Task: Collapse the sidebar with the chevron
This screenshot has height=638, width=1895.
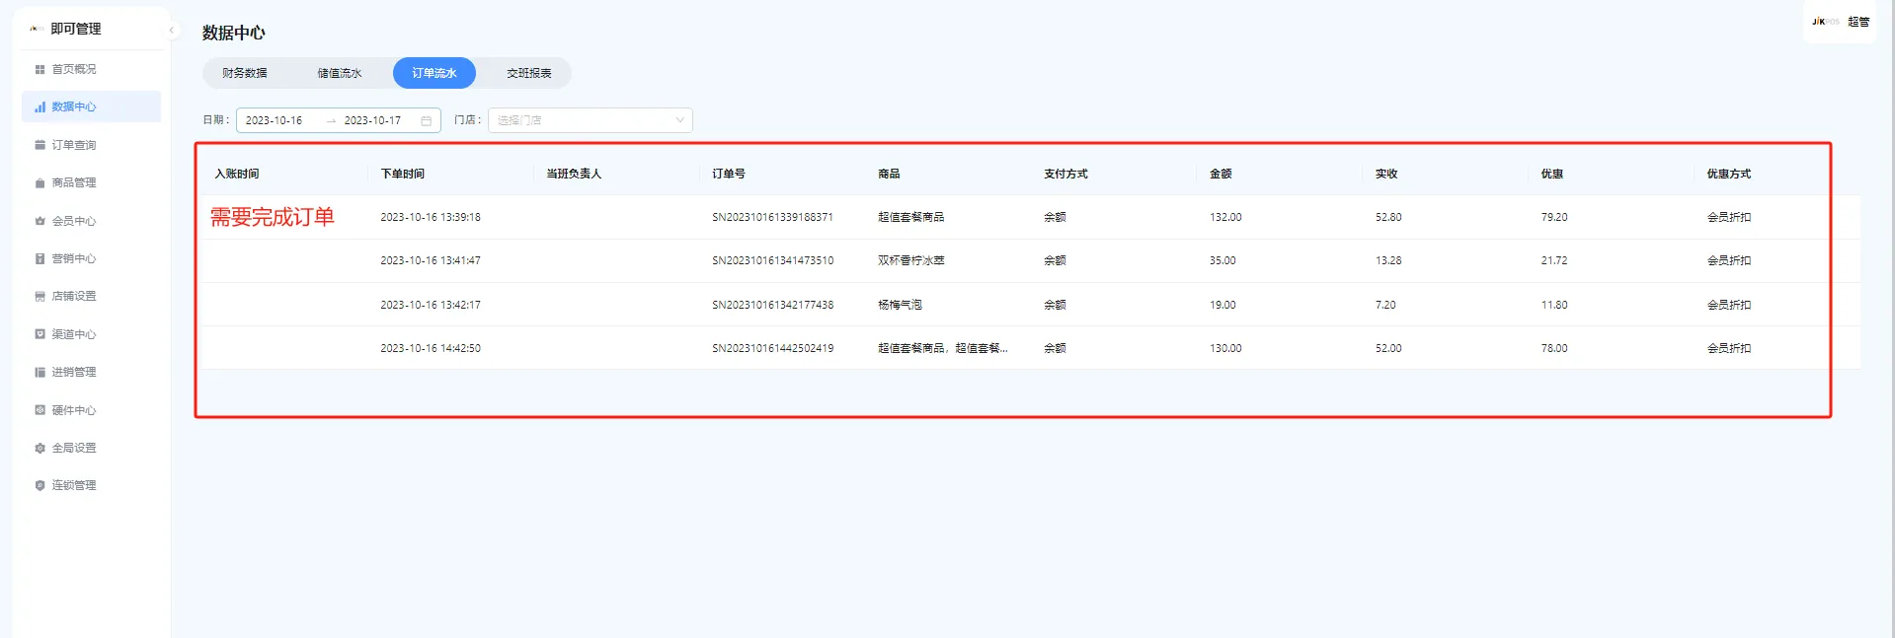Action: pyautogui.click(x=172, y=30)
